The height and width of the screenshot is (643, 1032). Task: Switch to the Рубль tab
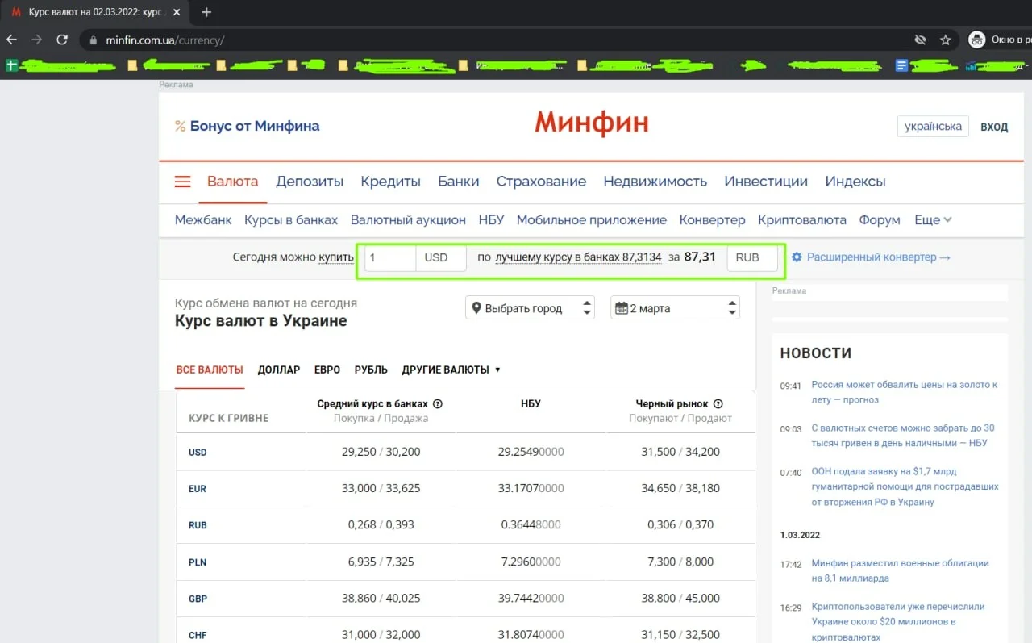(371, 370)
